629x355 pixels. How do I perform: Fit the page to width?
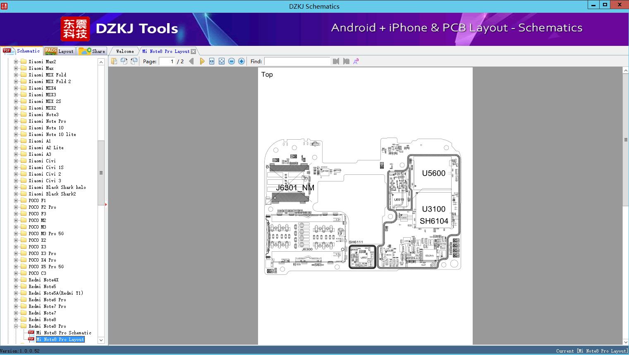coord(212,61)
